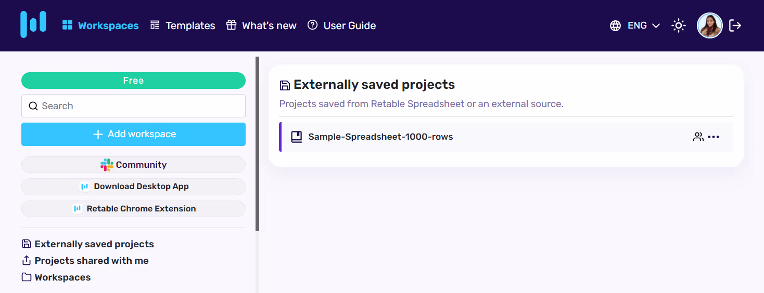
Task: Click the folder icon beside the sidebar Workspaces
Action: pyautogui.click(x=27, y=277)
